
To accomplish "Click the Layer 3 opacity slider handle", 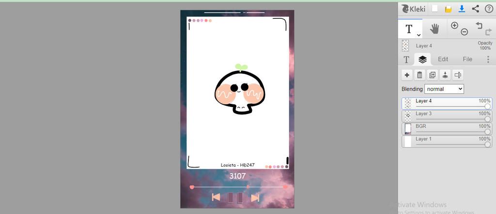I will (x=488, y=119).
